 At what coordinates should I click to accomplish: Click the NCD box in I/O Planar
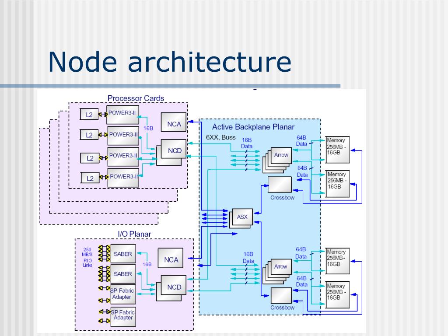tap(174, 285)
